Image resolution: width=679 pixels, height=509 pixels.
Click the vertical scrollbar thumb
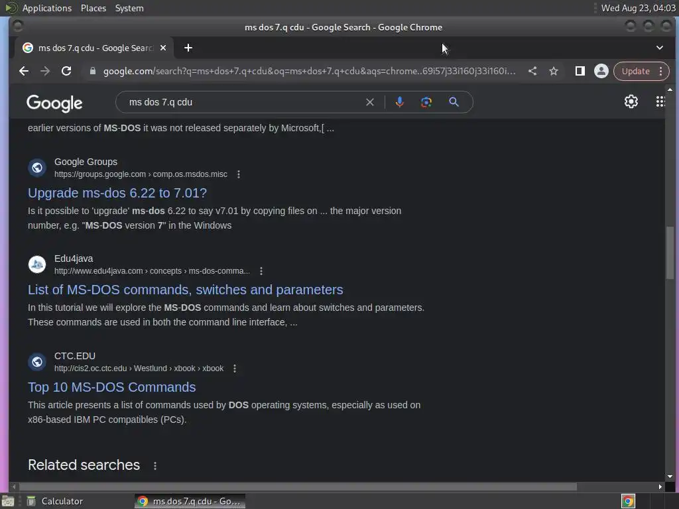(x=670, y=253)
